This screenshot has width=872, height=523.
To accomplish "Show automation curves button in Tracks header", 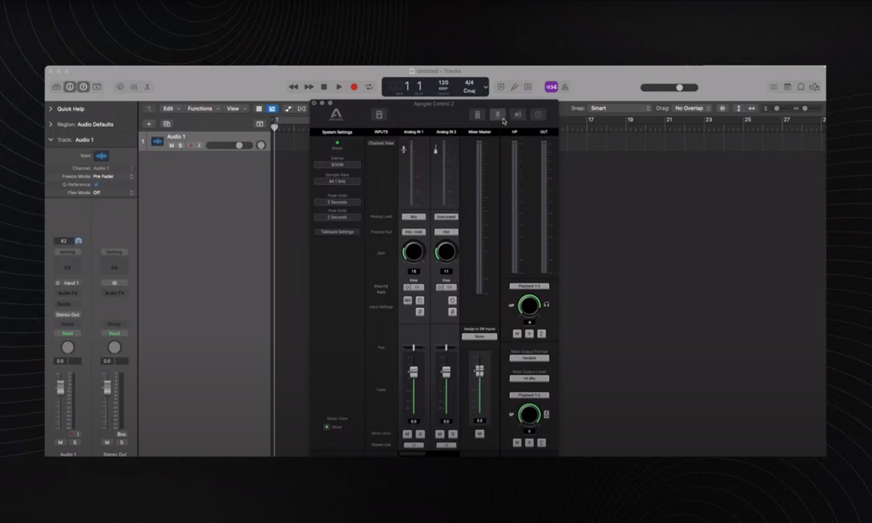I will coord(288,109).
